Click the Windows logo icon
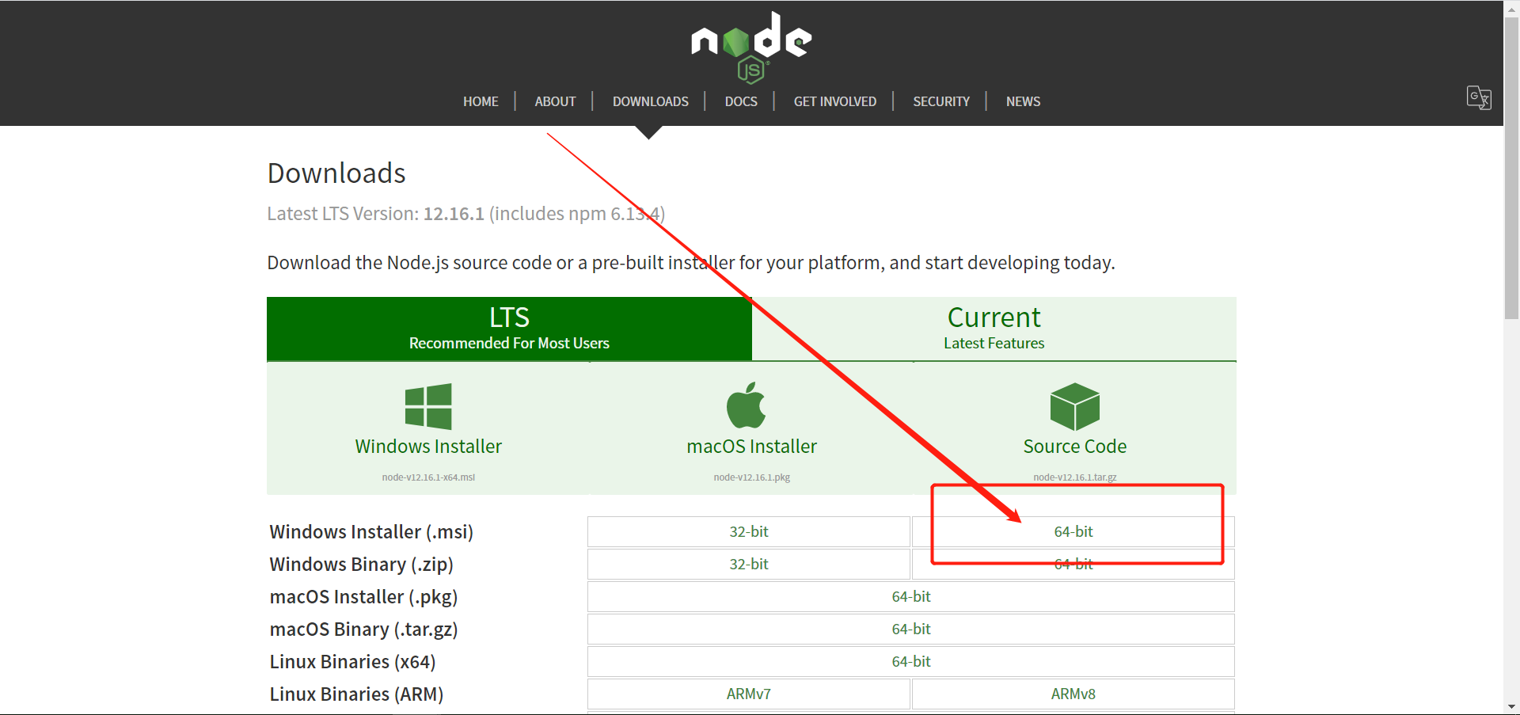The width and height of the screenshot is (1520, 715). coord(428,406)
